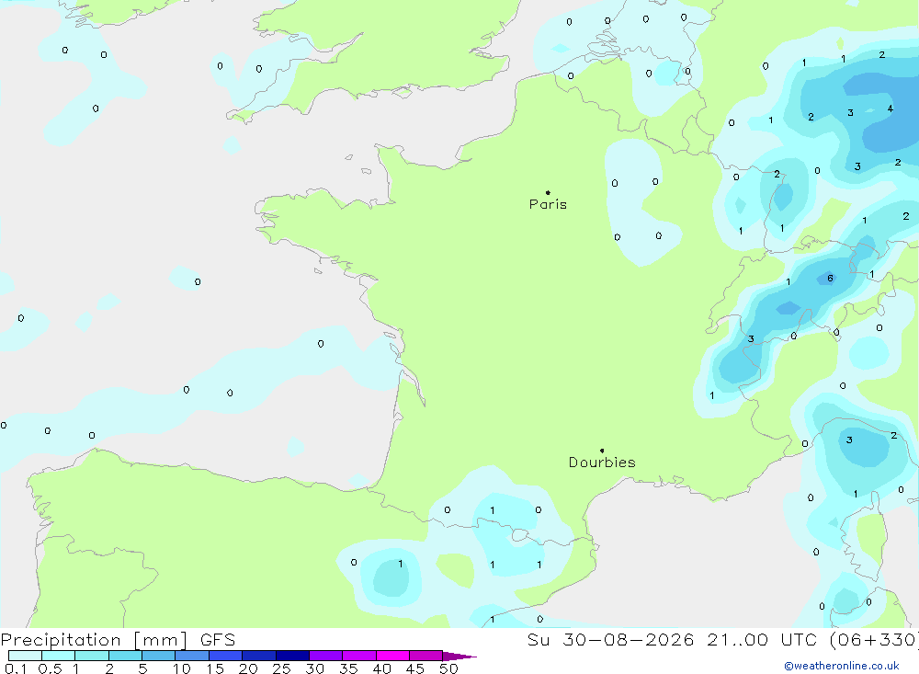Screen dimensions: 919x674
Task: Select the 2–5 mm light blue legend swatch
Action: pos(125,656)
